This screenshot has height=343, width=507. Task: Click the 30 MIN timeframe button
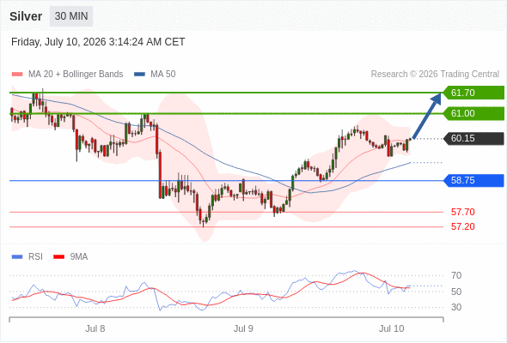click(71, 16)
